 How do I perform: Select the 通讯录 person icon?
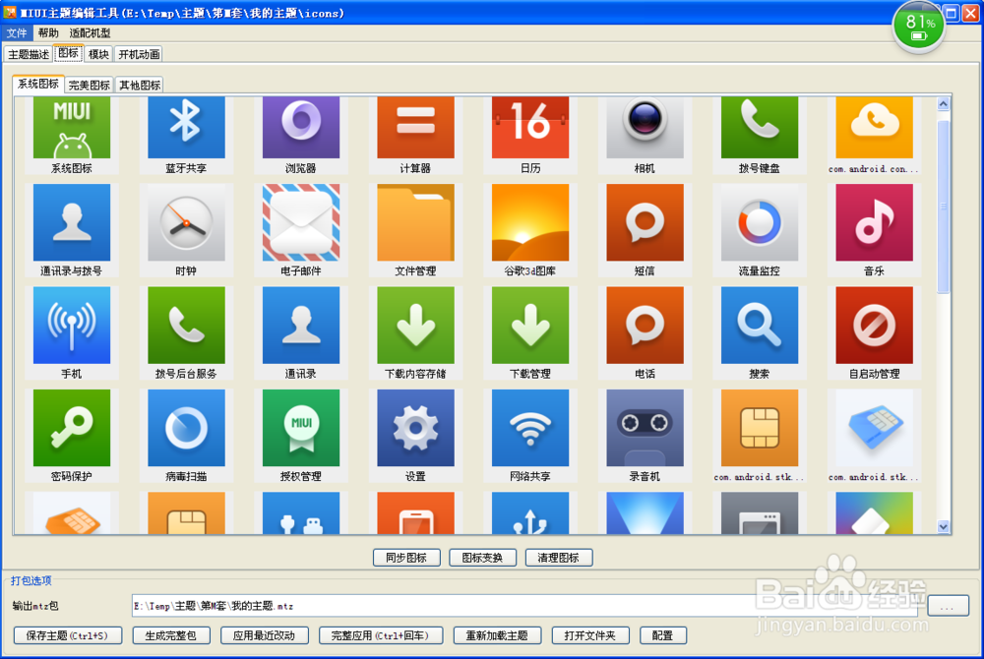(x=301, y=326)
